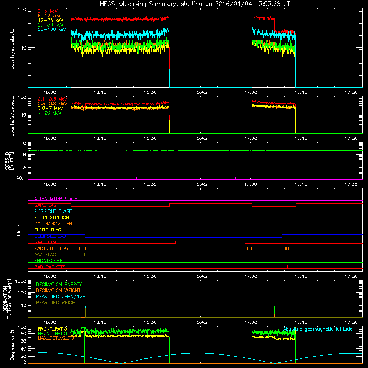368x368 pixels.
Task: Select the 50-100 keV legend label
Action: (x=52, y=29)
